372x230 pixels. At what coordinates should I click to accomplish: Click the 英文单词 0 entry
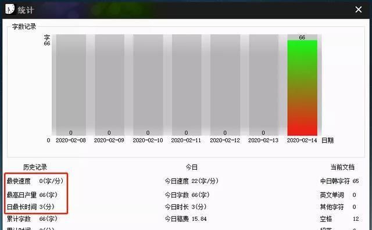[x=338, y=195]
